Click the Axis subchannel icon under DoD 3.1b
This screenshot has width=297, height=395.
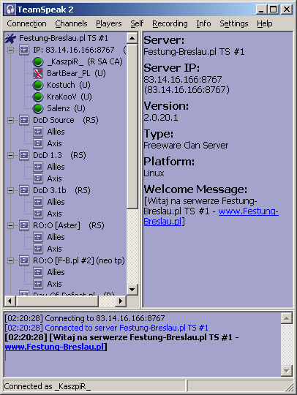[38, 214]
